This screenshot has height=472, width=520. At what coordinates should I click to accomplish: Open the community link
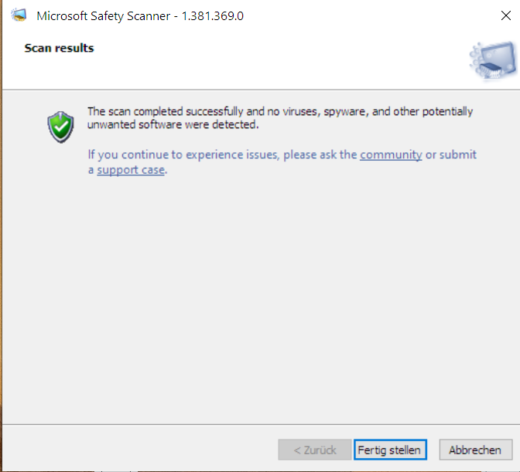click(x=391, y=155)
